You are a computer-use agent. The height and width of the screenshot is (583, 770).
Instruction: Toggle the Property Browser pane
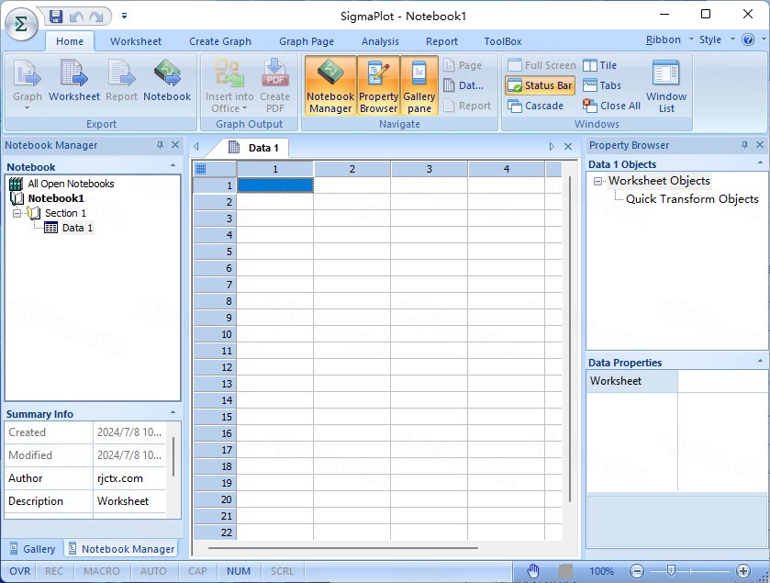[379, 85]
